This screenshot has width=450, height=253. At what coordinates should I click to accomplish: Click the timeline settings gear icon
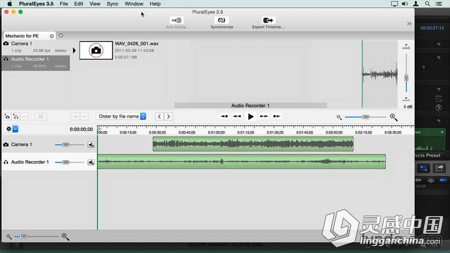point(9,129)
